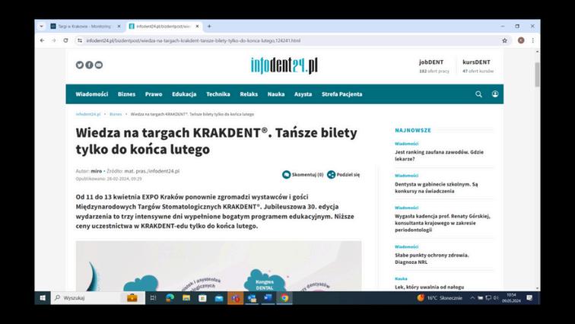Open the tab search dropdown arrow
The image size is (575, 324).
[41, 27]
